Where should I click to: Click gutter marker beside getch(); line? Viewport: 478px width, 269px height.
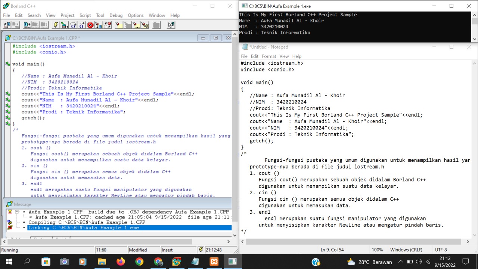8,118
